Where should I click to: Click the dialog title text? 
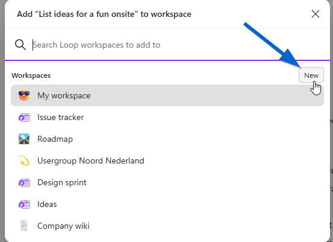104,14
